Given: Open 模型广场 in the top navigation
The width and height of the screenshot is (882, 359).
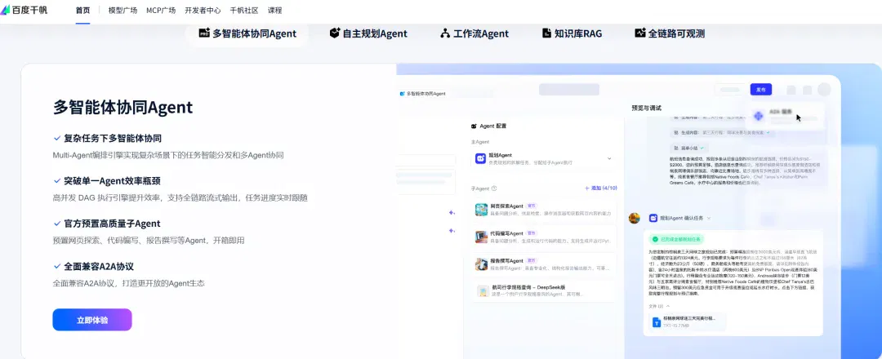Looking at the screenshot, I should 122,10.
